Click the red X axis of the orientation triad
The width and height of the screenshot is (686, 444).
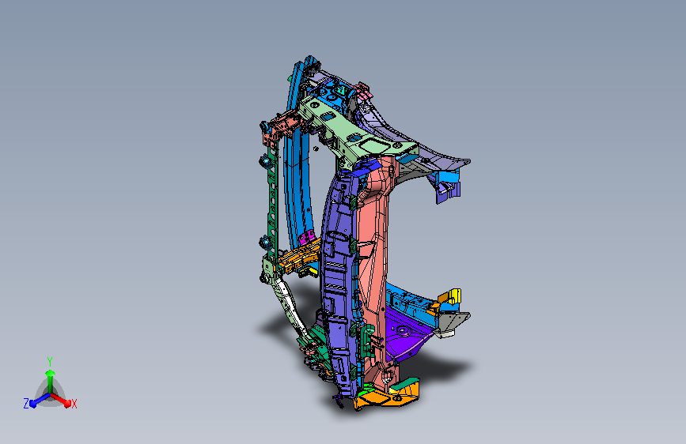point(62,400)
